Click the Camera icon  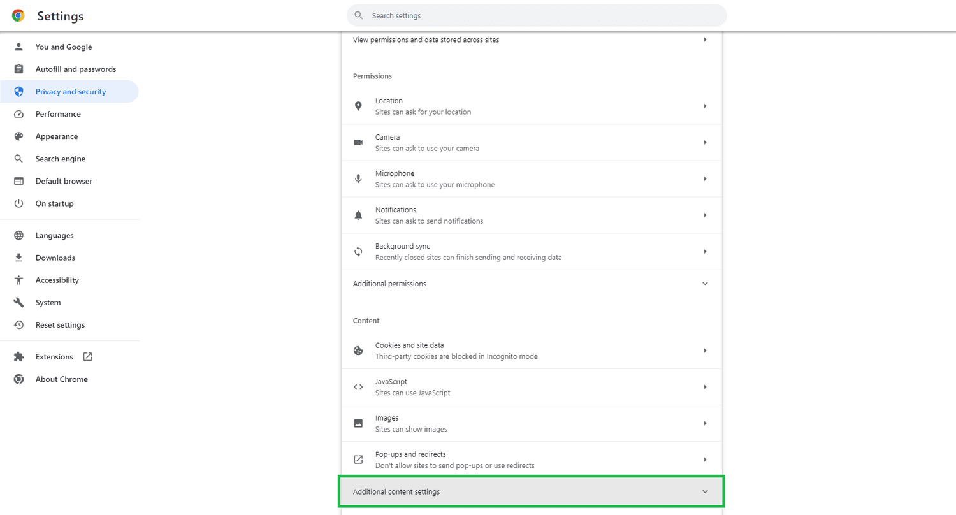pos(358,142)
